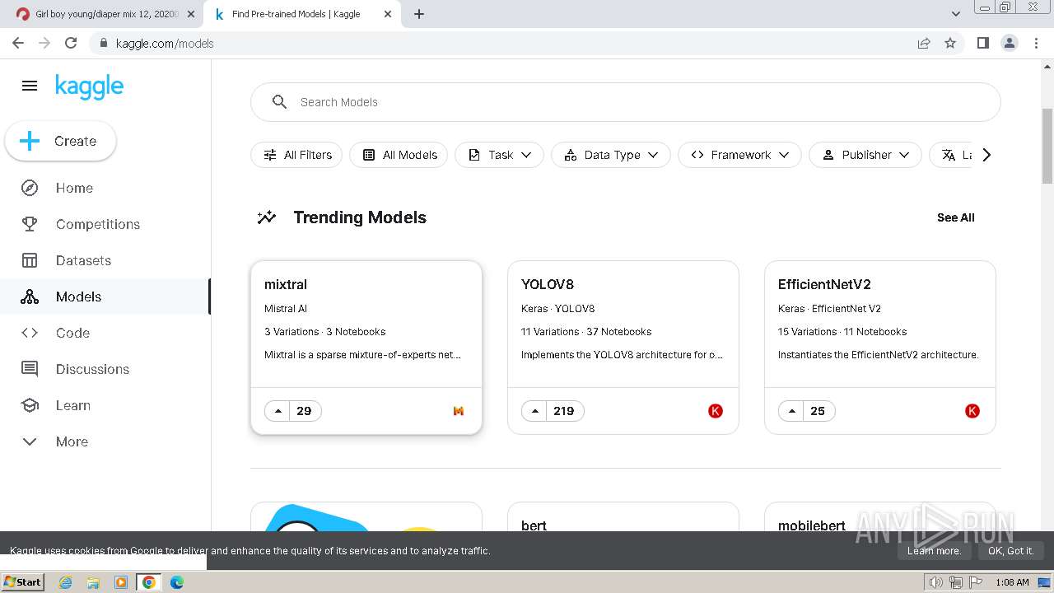The height and width of the screenshot is (593, 1054).
Task: Click the Create button
Action: 60,141
